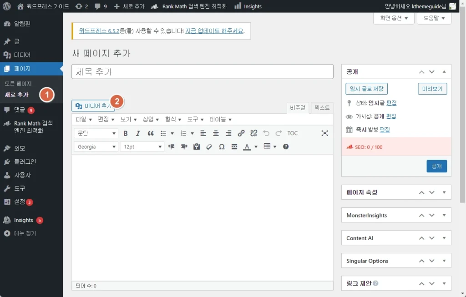Image resolution: width=466 pixels, height=297 pixels.
Task: Open bulleted list style arrow
Action: 172,133
